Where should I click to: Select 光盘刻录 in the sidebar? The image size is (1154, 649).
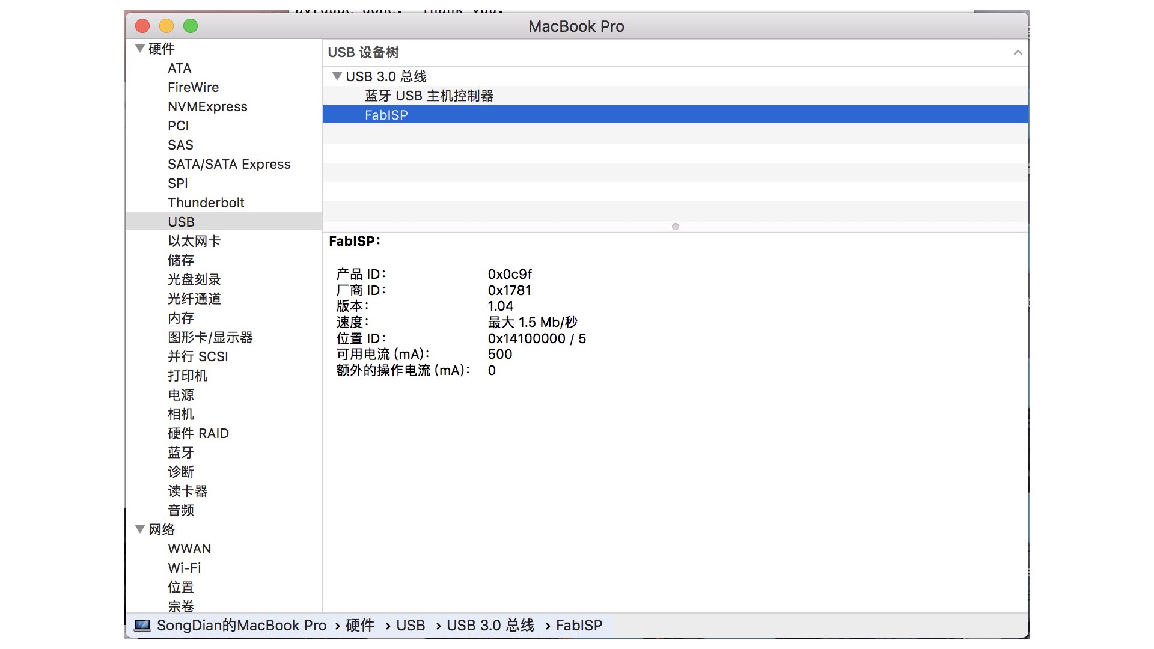pos(194,279)
